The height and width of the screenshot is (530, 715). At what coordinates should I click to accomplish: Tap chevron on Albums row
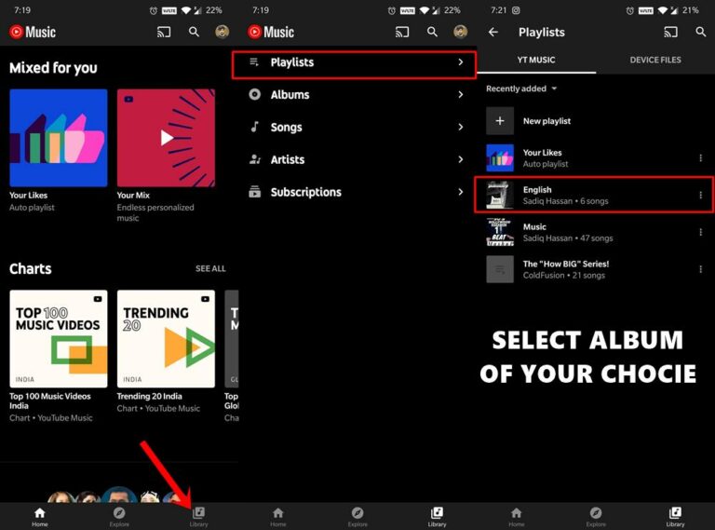pos(461,94)
